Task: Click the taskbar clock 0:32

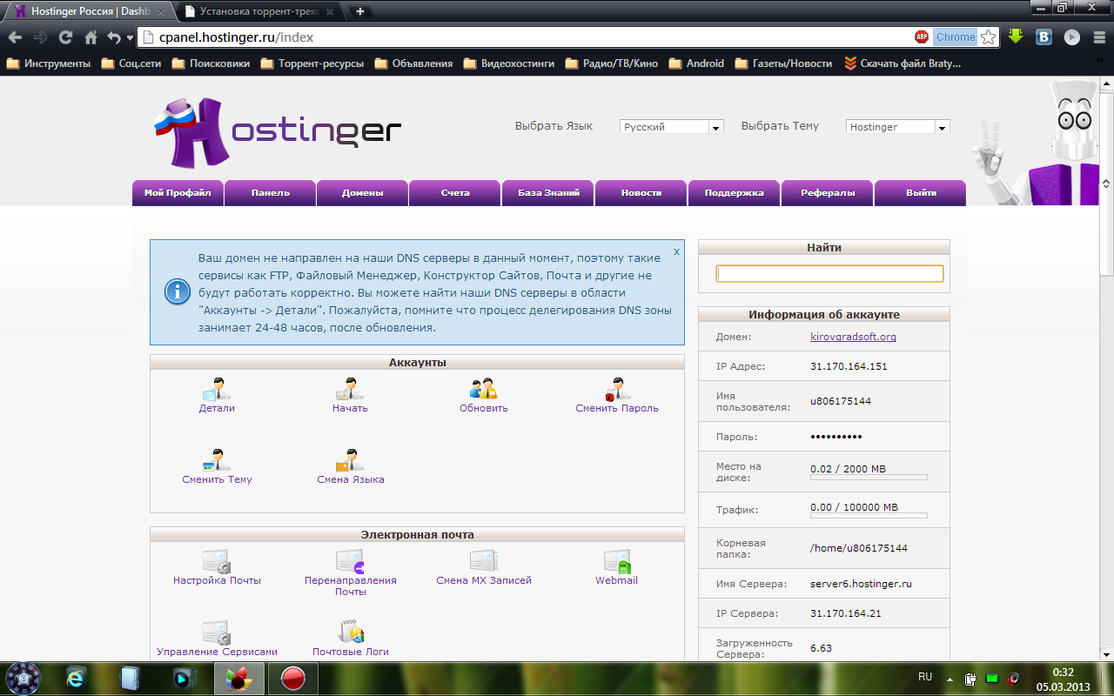Action: tap(1064, 673)
